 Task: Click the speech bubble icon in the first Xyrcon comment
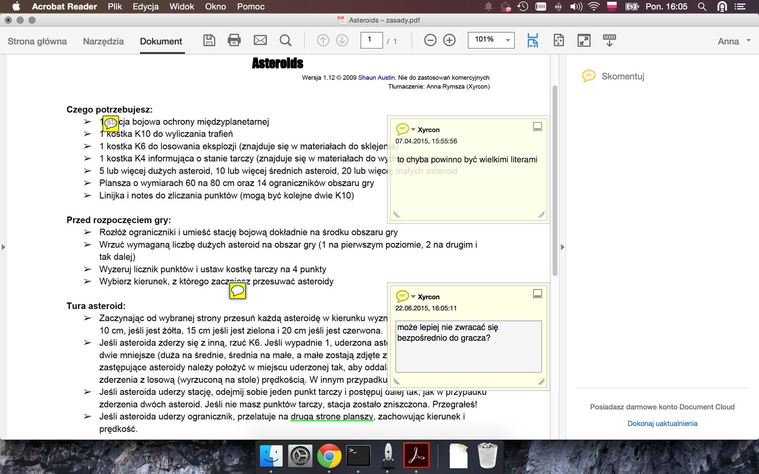[402, 129]
